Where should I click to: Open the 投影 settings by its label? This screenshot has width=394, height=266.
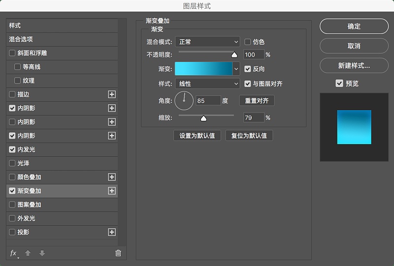click(x=23, y=232)
